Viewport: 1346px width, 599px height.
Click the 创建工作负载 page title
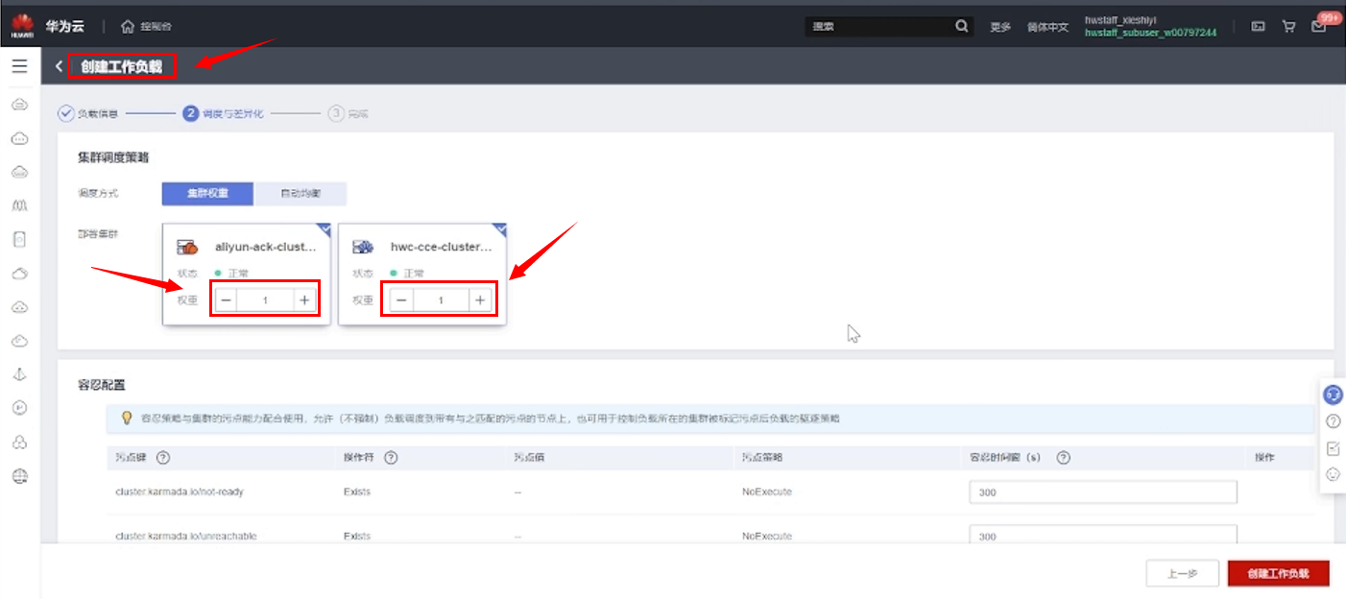pyautogui.click(x=122, y=66)
